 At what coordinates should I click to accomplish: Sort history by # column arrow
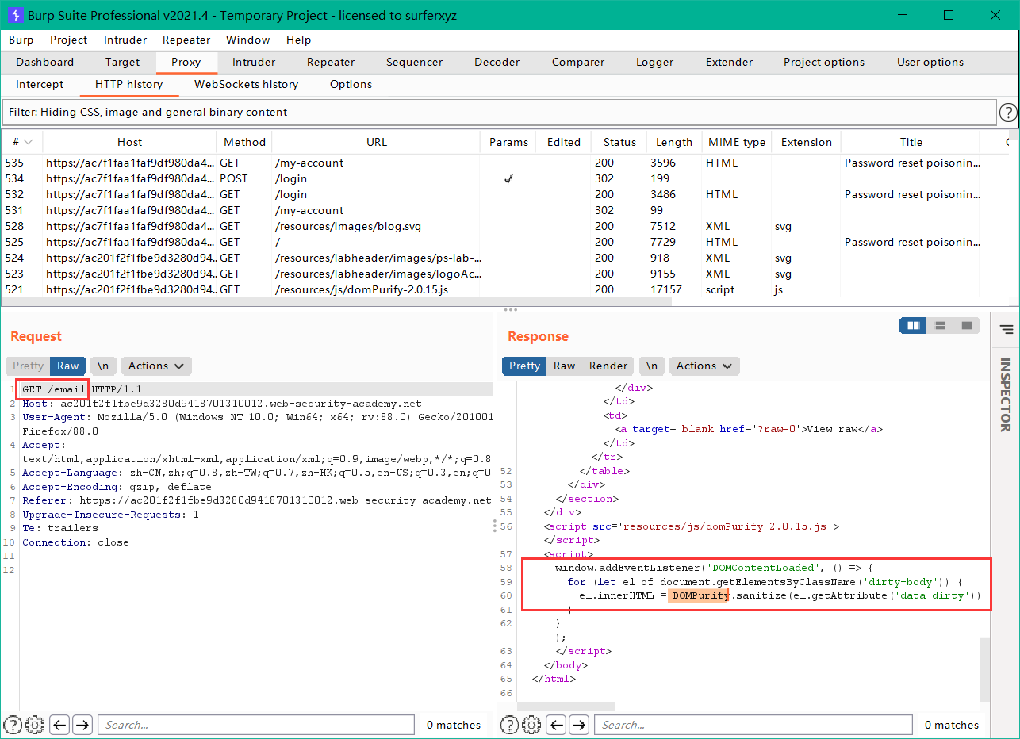coord(29,142)
